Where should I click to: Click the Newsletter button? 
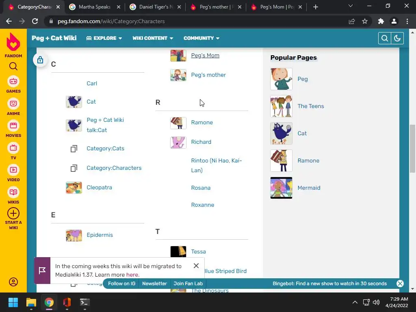(154, 283)
